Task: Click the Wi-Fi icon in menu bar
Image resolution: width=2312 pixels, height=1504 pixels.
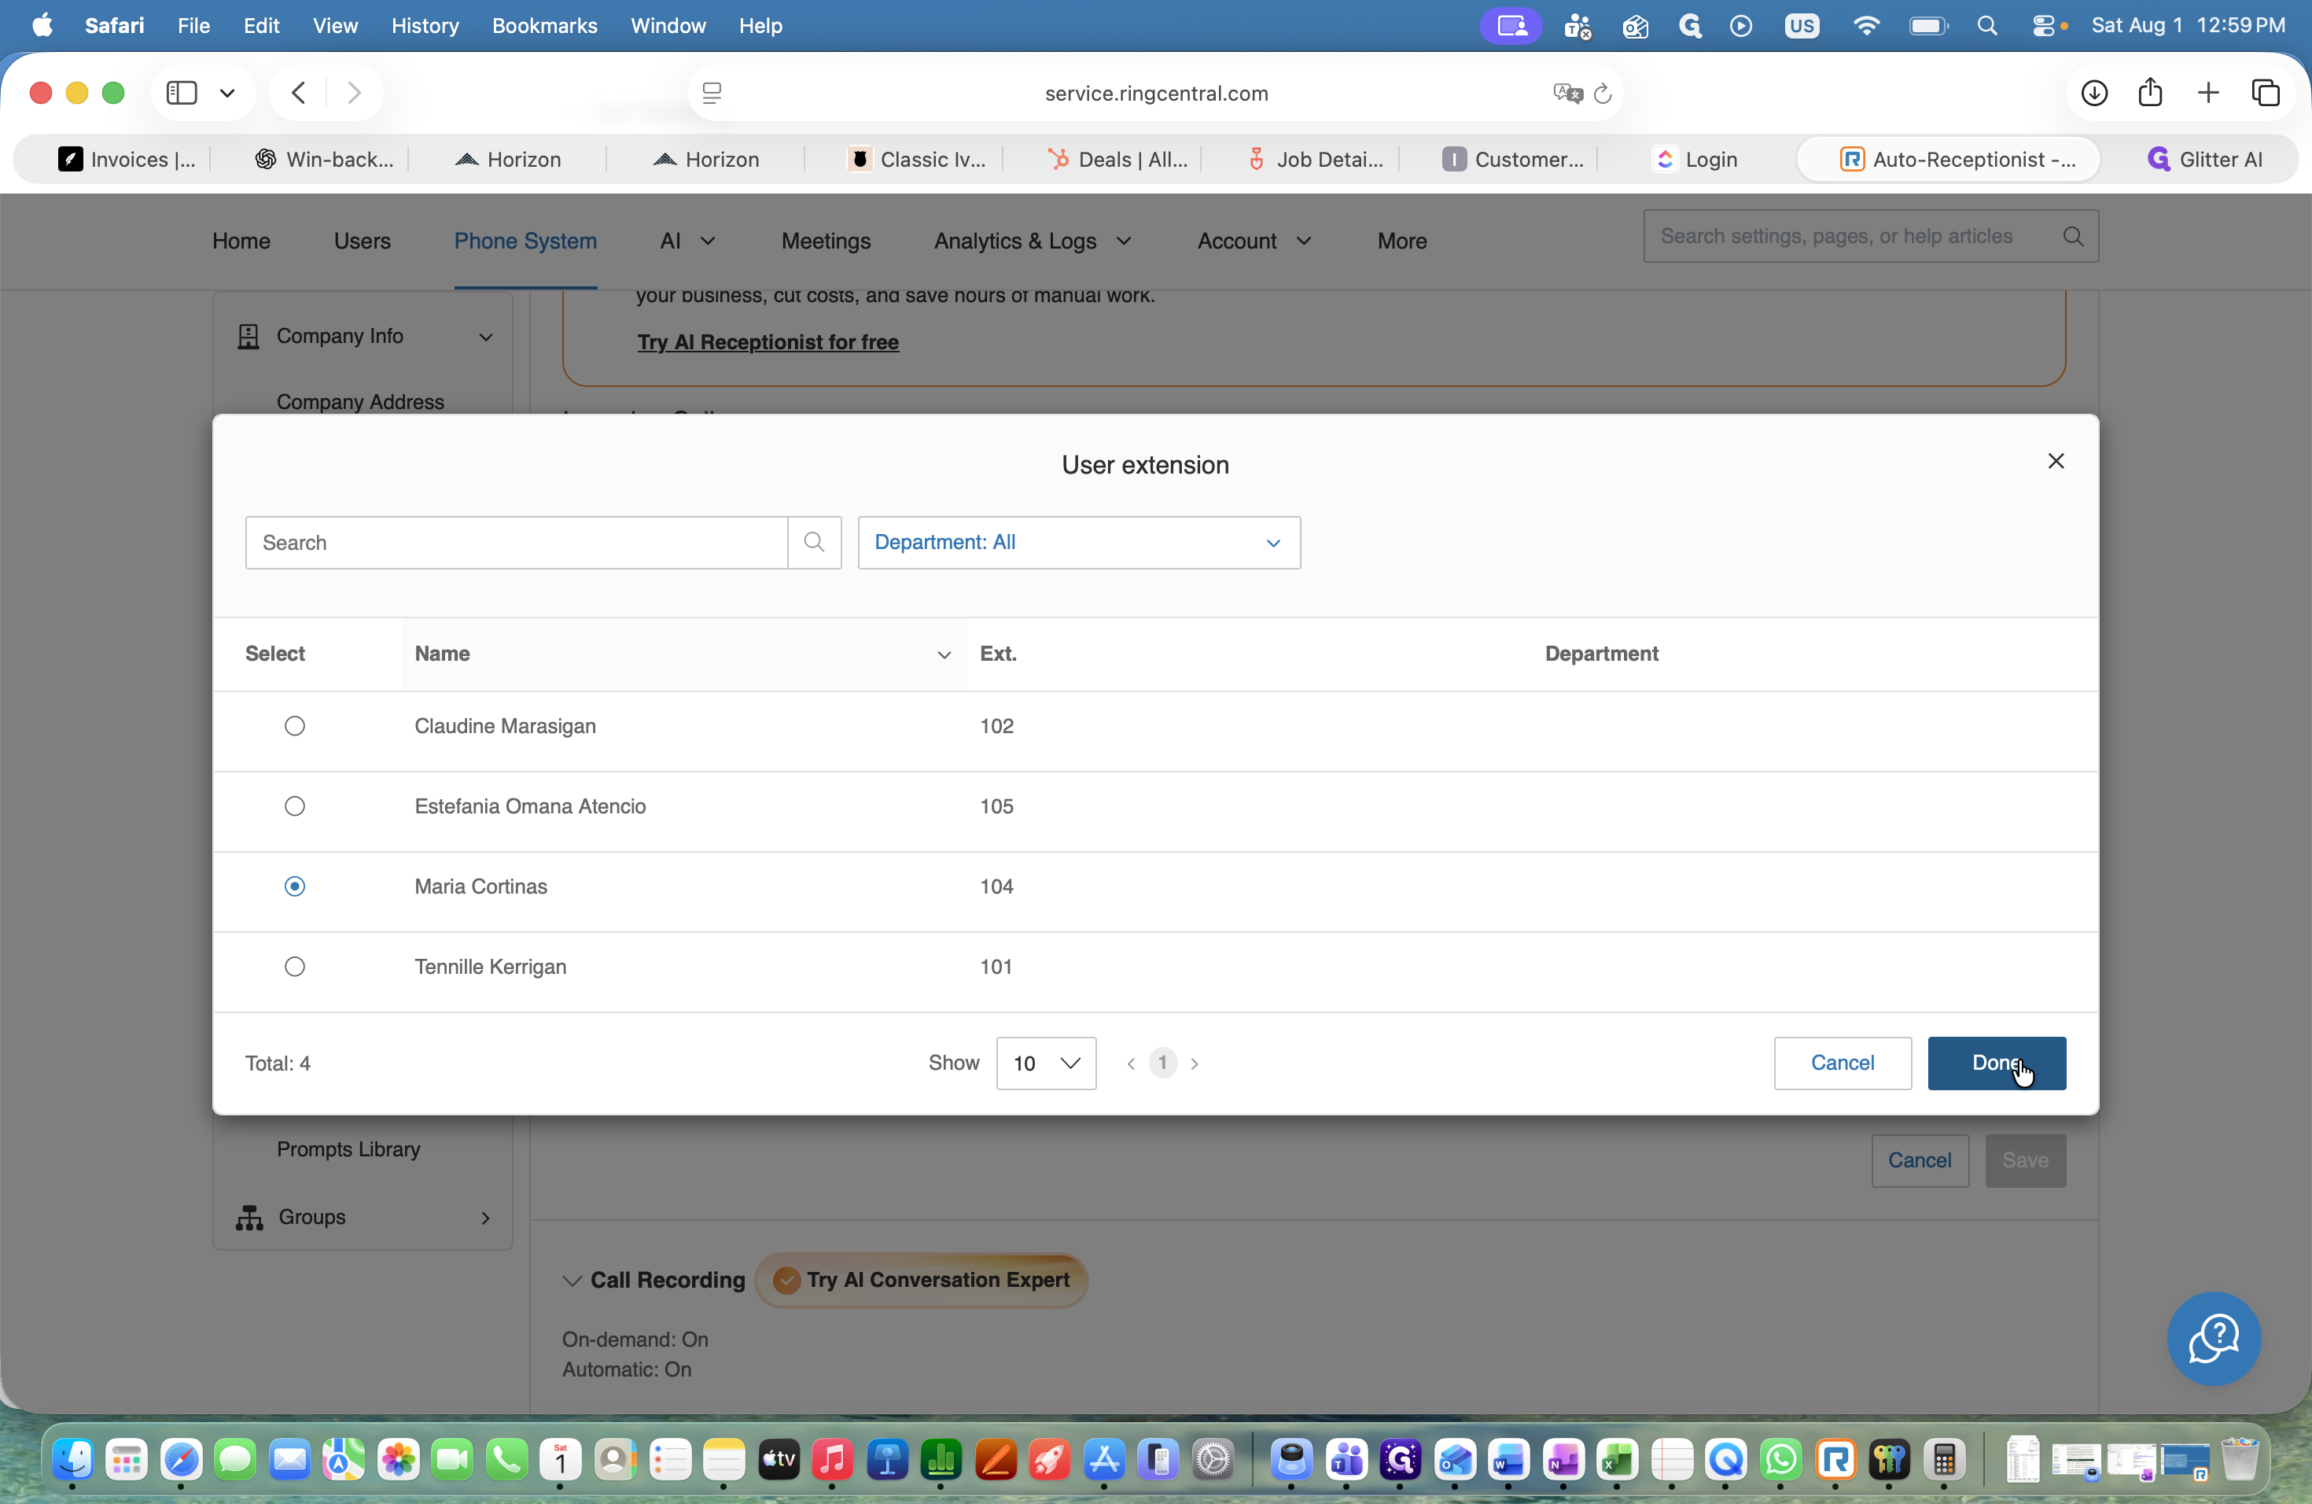Action: (x=1865, y=25)
